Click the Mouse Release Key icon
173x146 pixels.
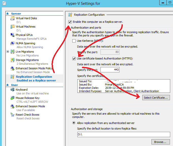(12, 98)
